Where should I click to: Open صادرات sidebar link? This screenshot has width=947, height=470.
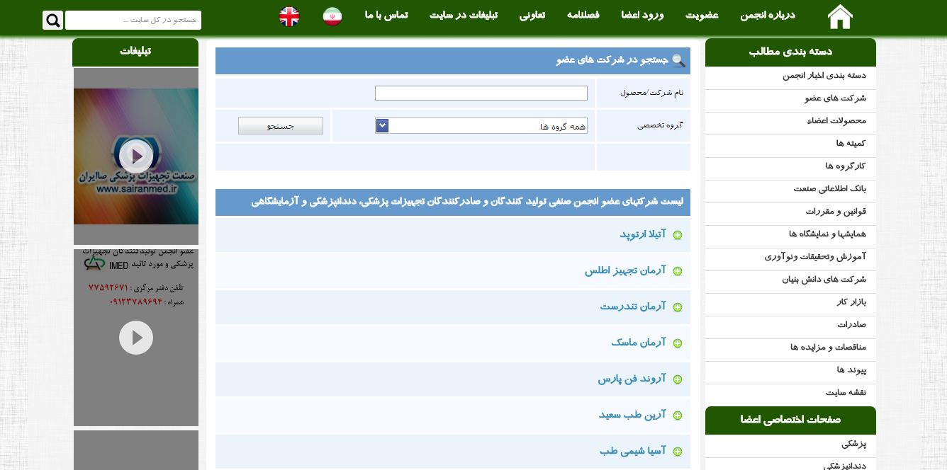pyautogui.click(x=851, y=325)
